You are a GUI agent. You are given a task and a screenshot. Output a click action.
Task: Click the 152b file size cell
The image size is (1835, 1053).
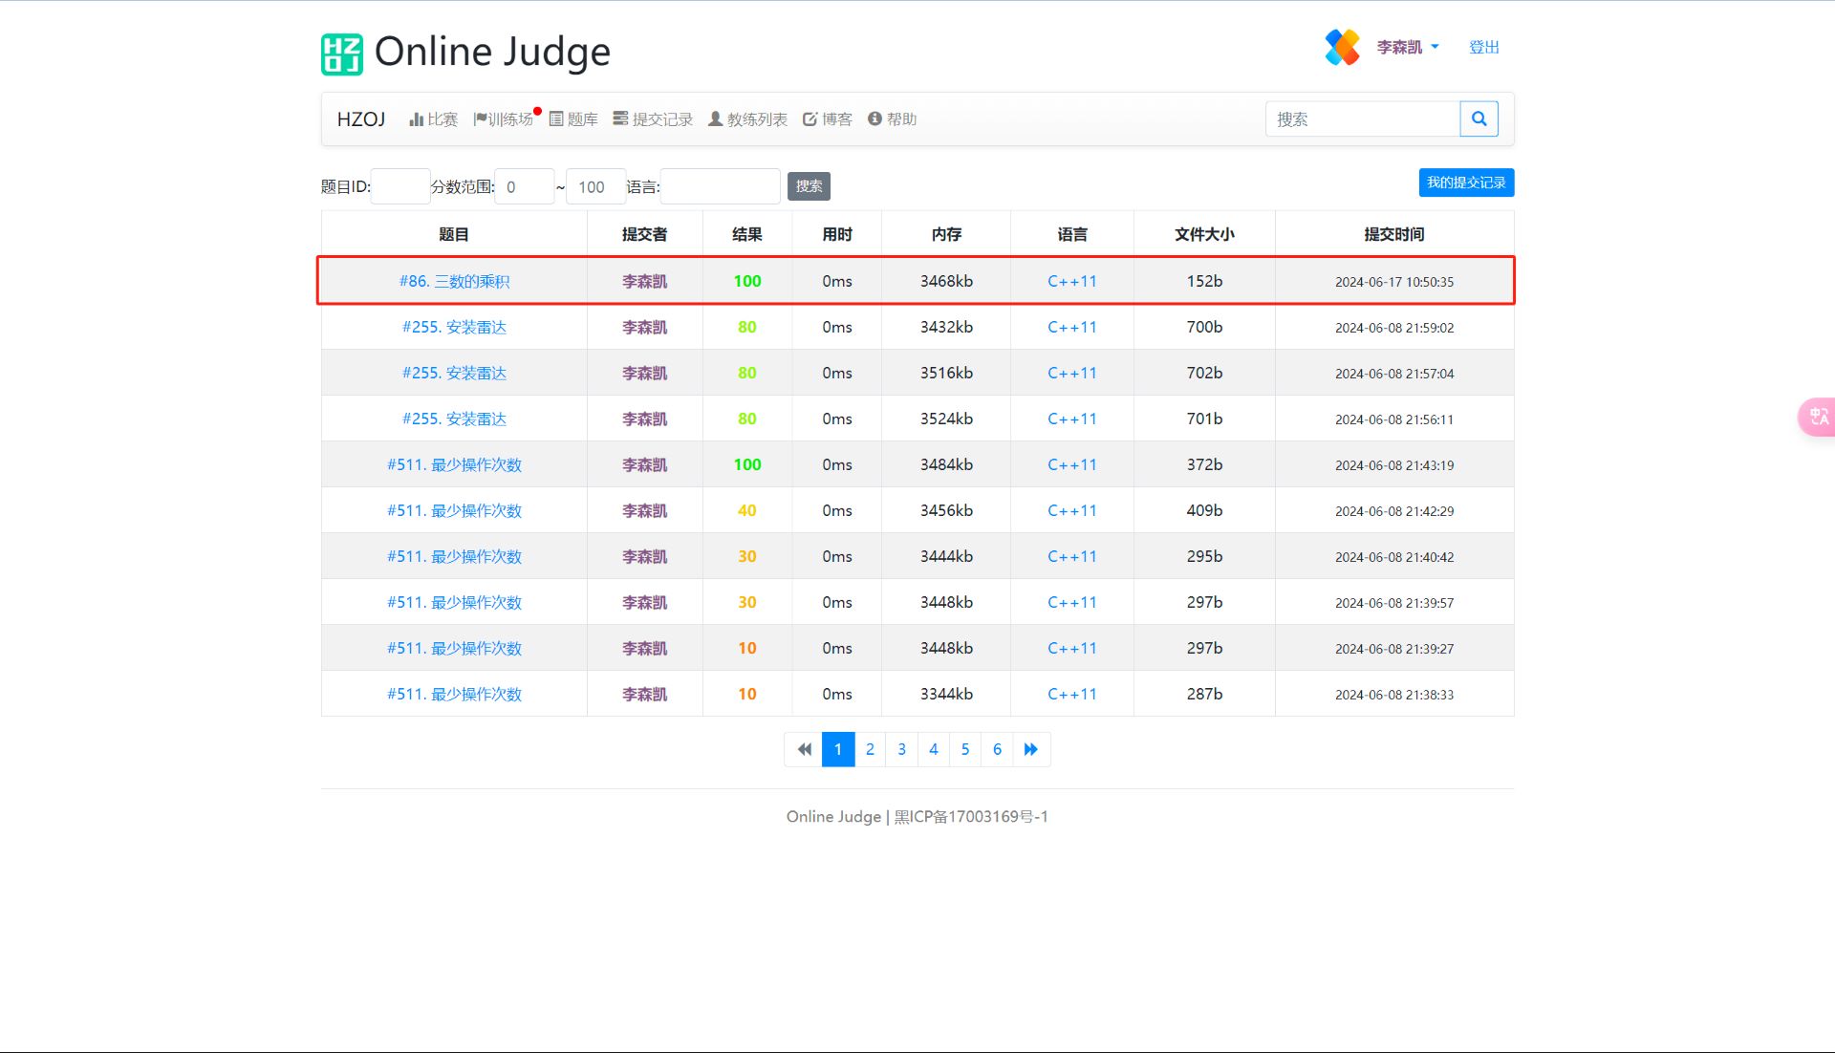(x=1204, y=281)
